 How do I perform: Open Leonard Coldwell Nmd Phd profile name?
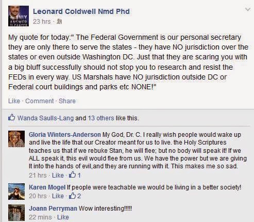click(81, 11)
